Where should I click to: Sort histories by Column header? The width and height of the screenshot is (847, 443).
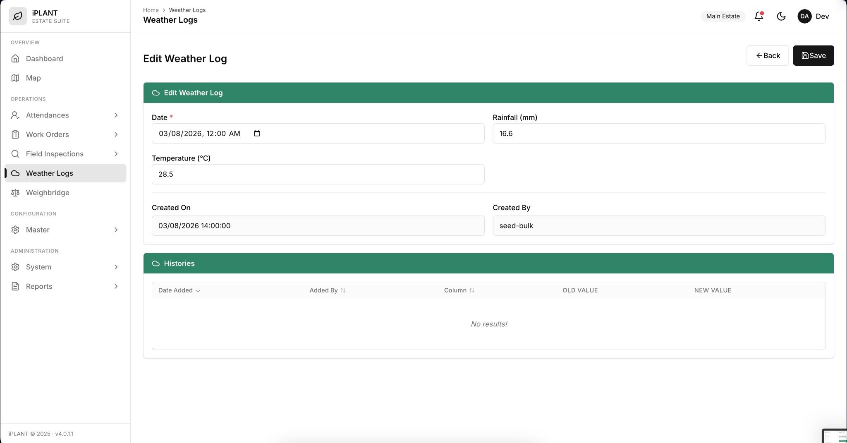coord(459,290)
